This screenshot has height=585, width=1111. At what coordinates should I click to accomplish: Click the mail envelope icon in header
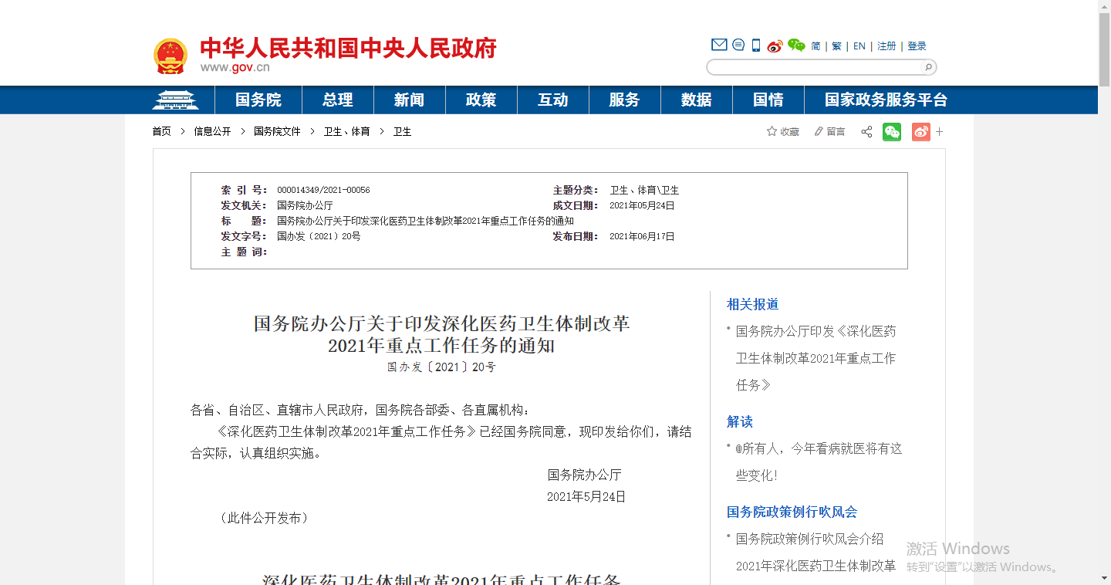[719, 46]
